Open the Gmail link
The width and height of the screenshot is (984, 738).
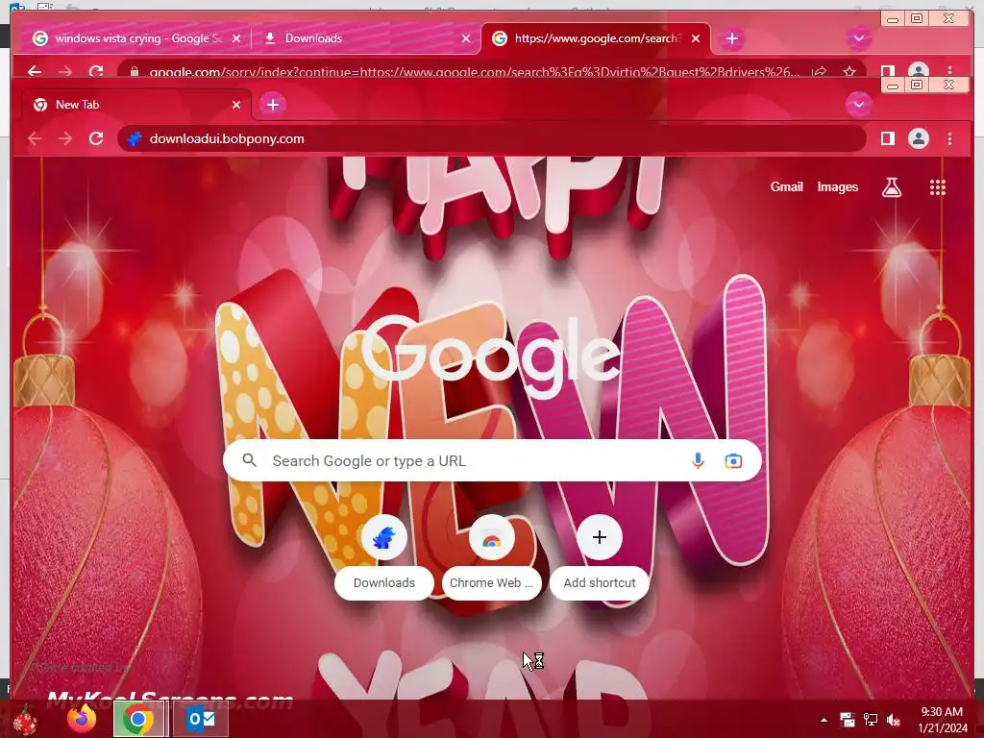point(786,187)
